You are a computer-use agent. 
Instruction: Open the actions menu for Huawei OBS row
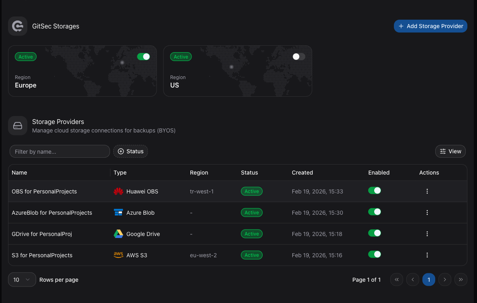point(427,191)
